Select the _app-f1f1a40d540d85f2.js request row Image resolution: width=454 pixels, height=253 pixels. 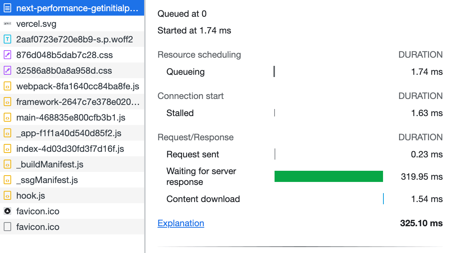click(69, 133)
